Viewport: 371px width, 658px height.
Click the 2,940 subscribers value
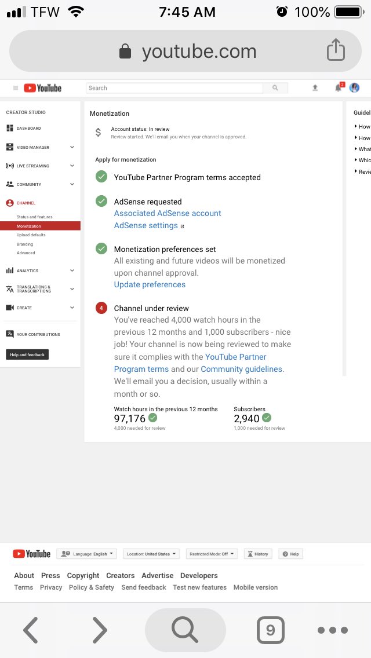[246, 418]
